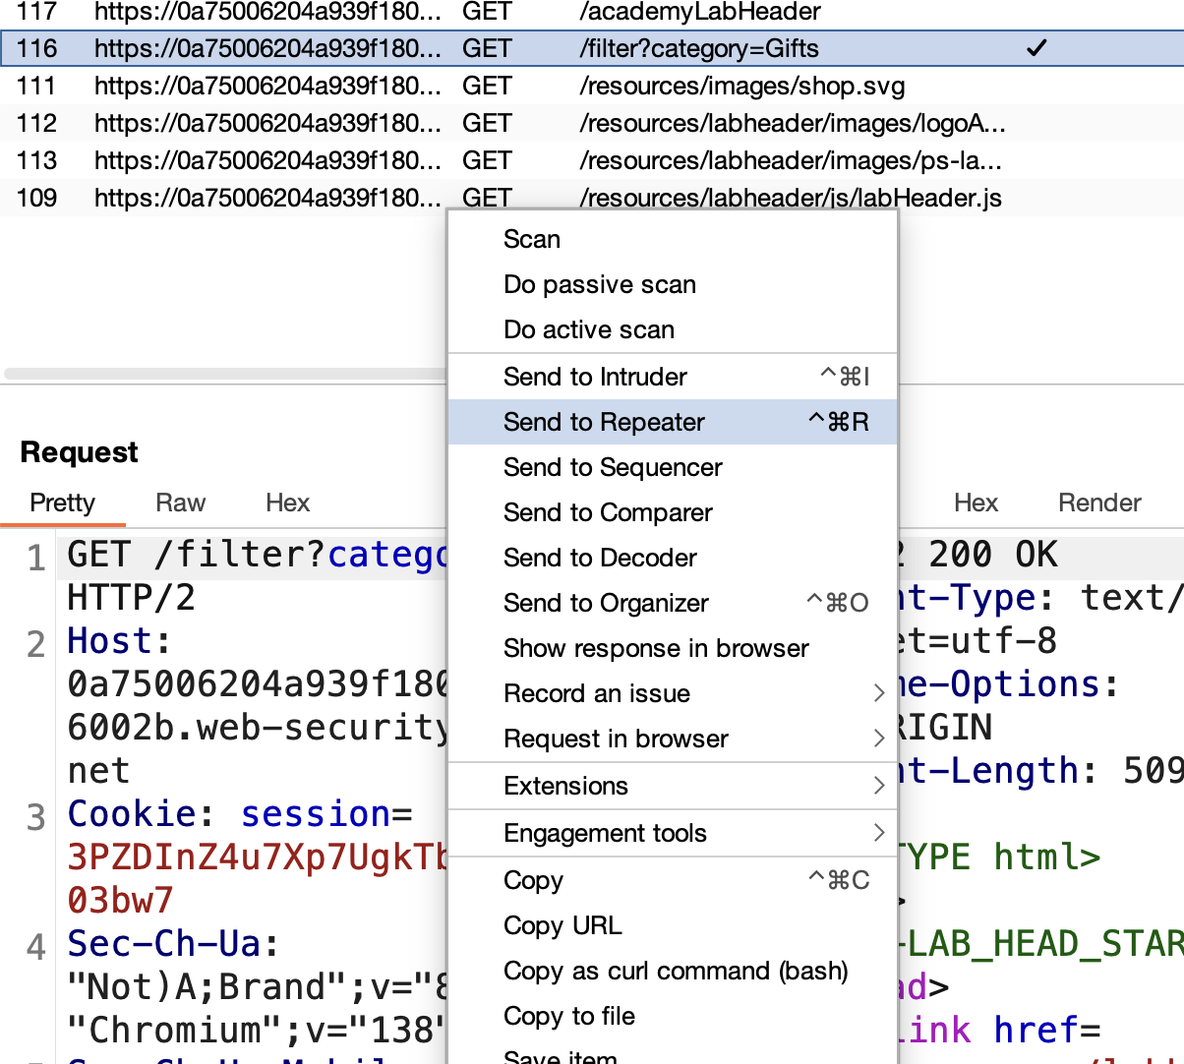Choose Send to Comparer
This screenshot has height=1064, width=1184.
tap(673, 512)
